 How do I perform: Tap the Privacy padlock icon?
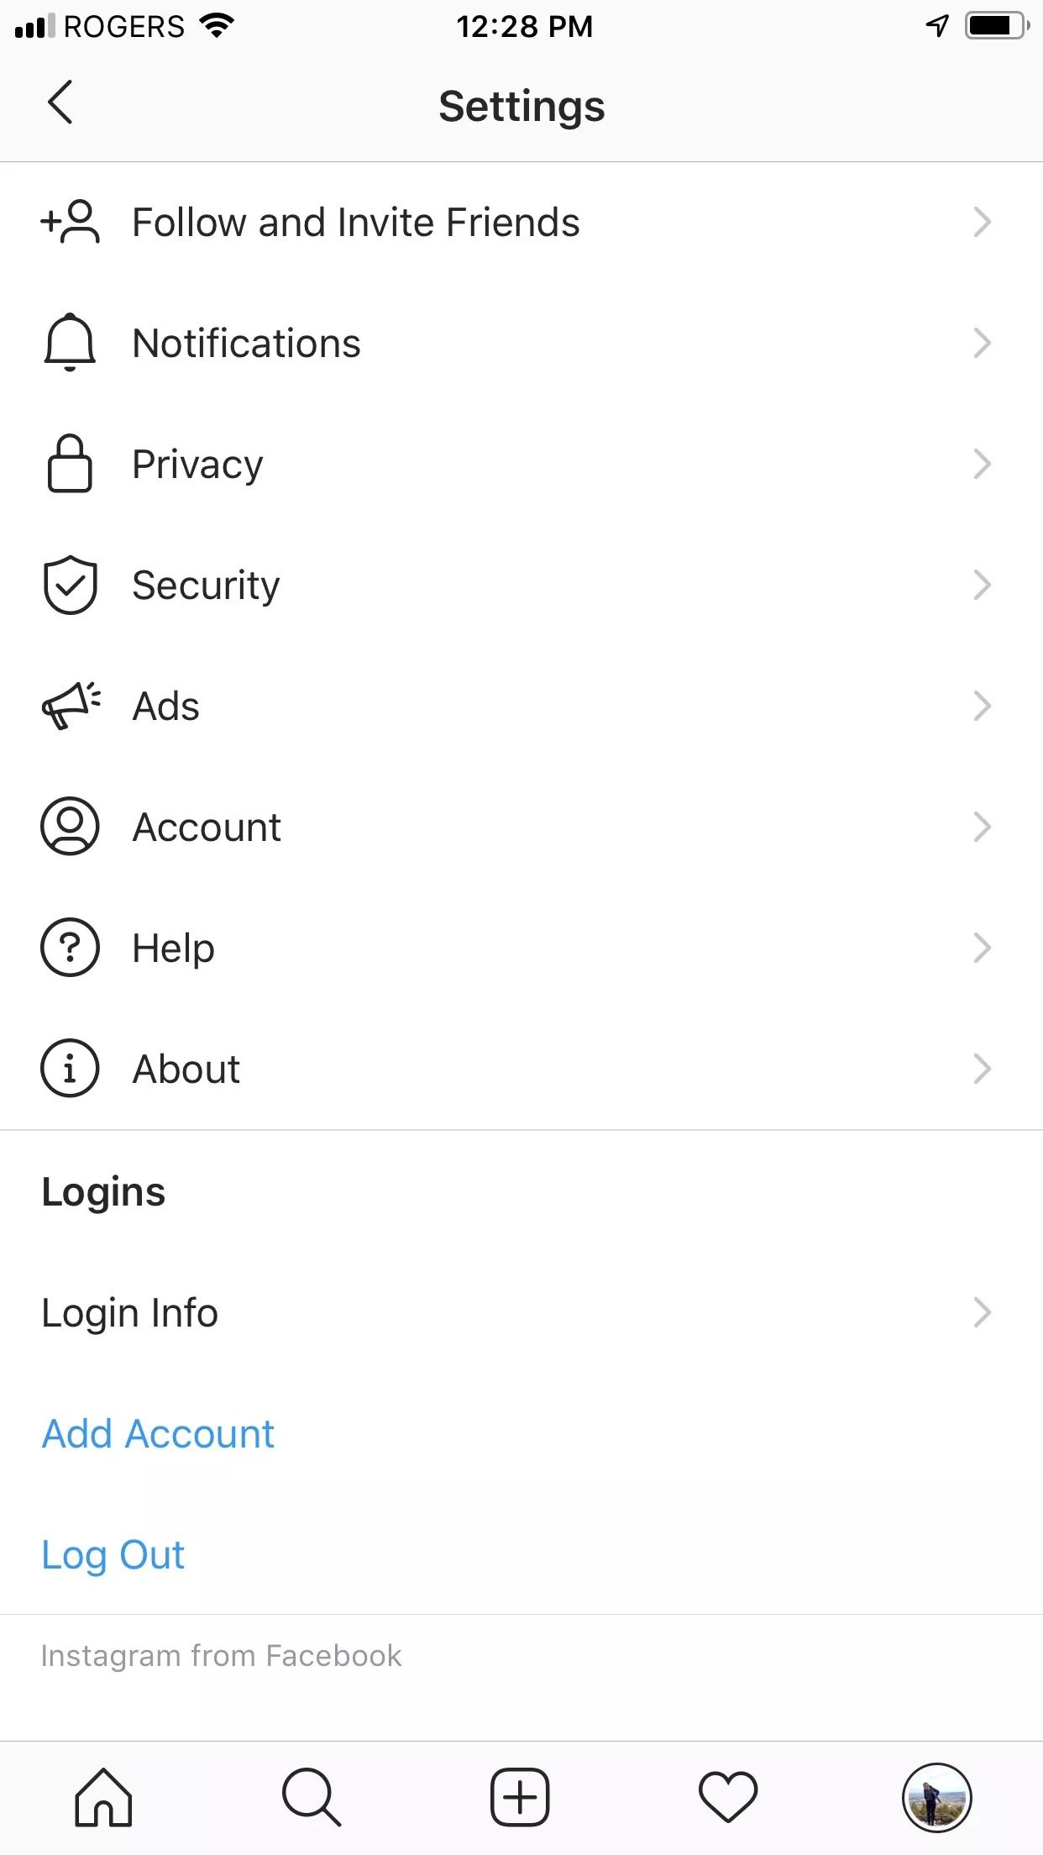pos(70,464)
